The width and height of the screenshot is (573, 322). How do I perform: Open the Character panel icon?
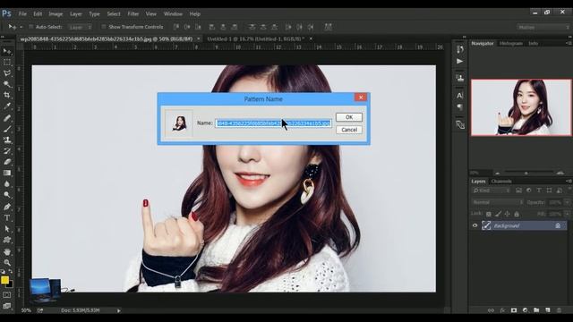(460, 96)
